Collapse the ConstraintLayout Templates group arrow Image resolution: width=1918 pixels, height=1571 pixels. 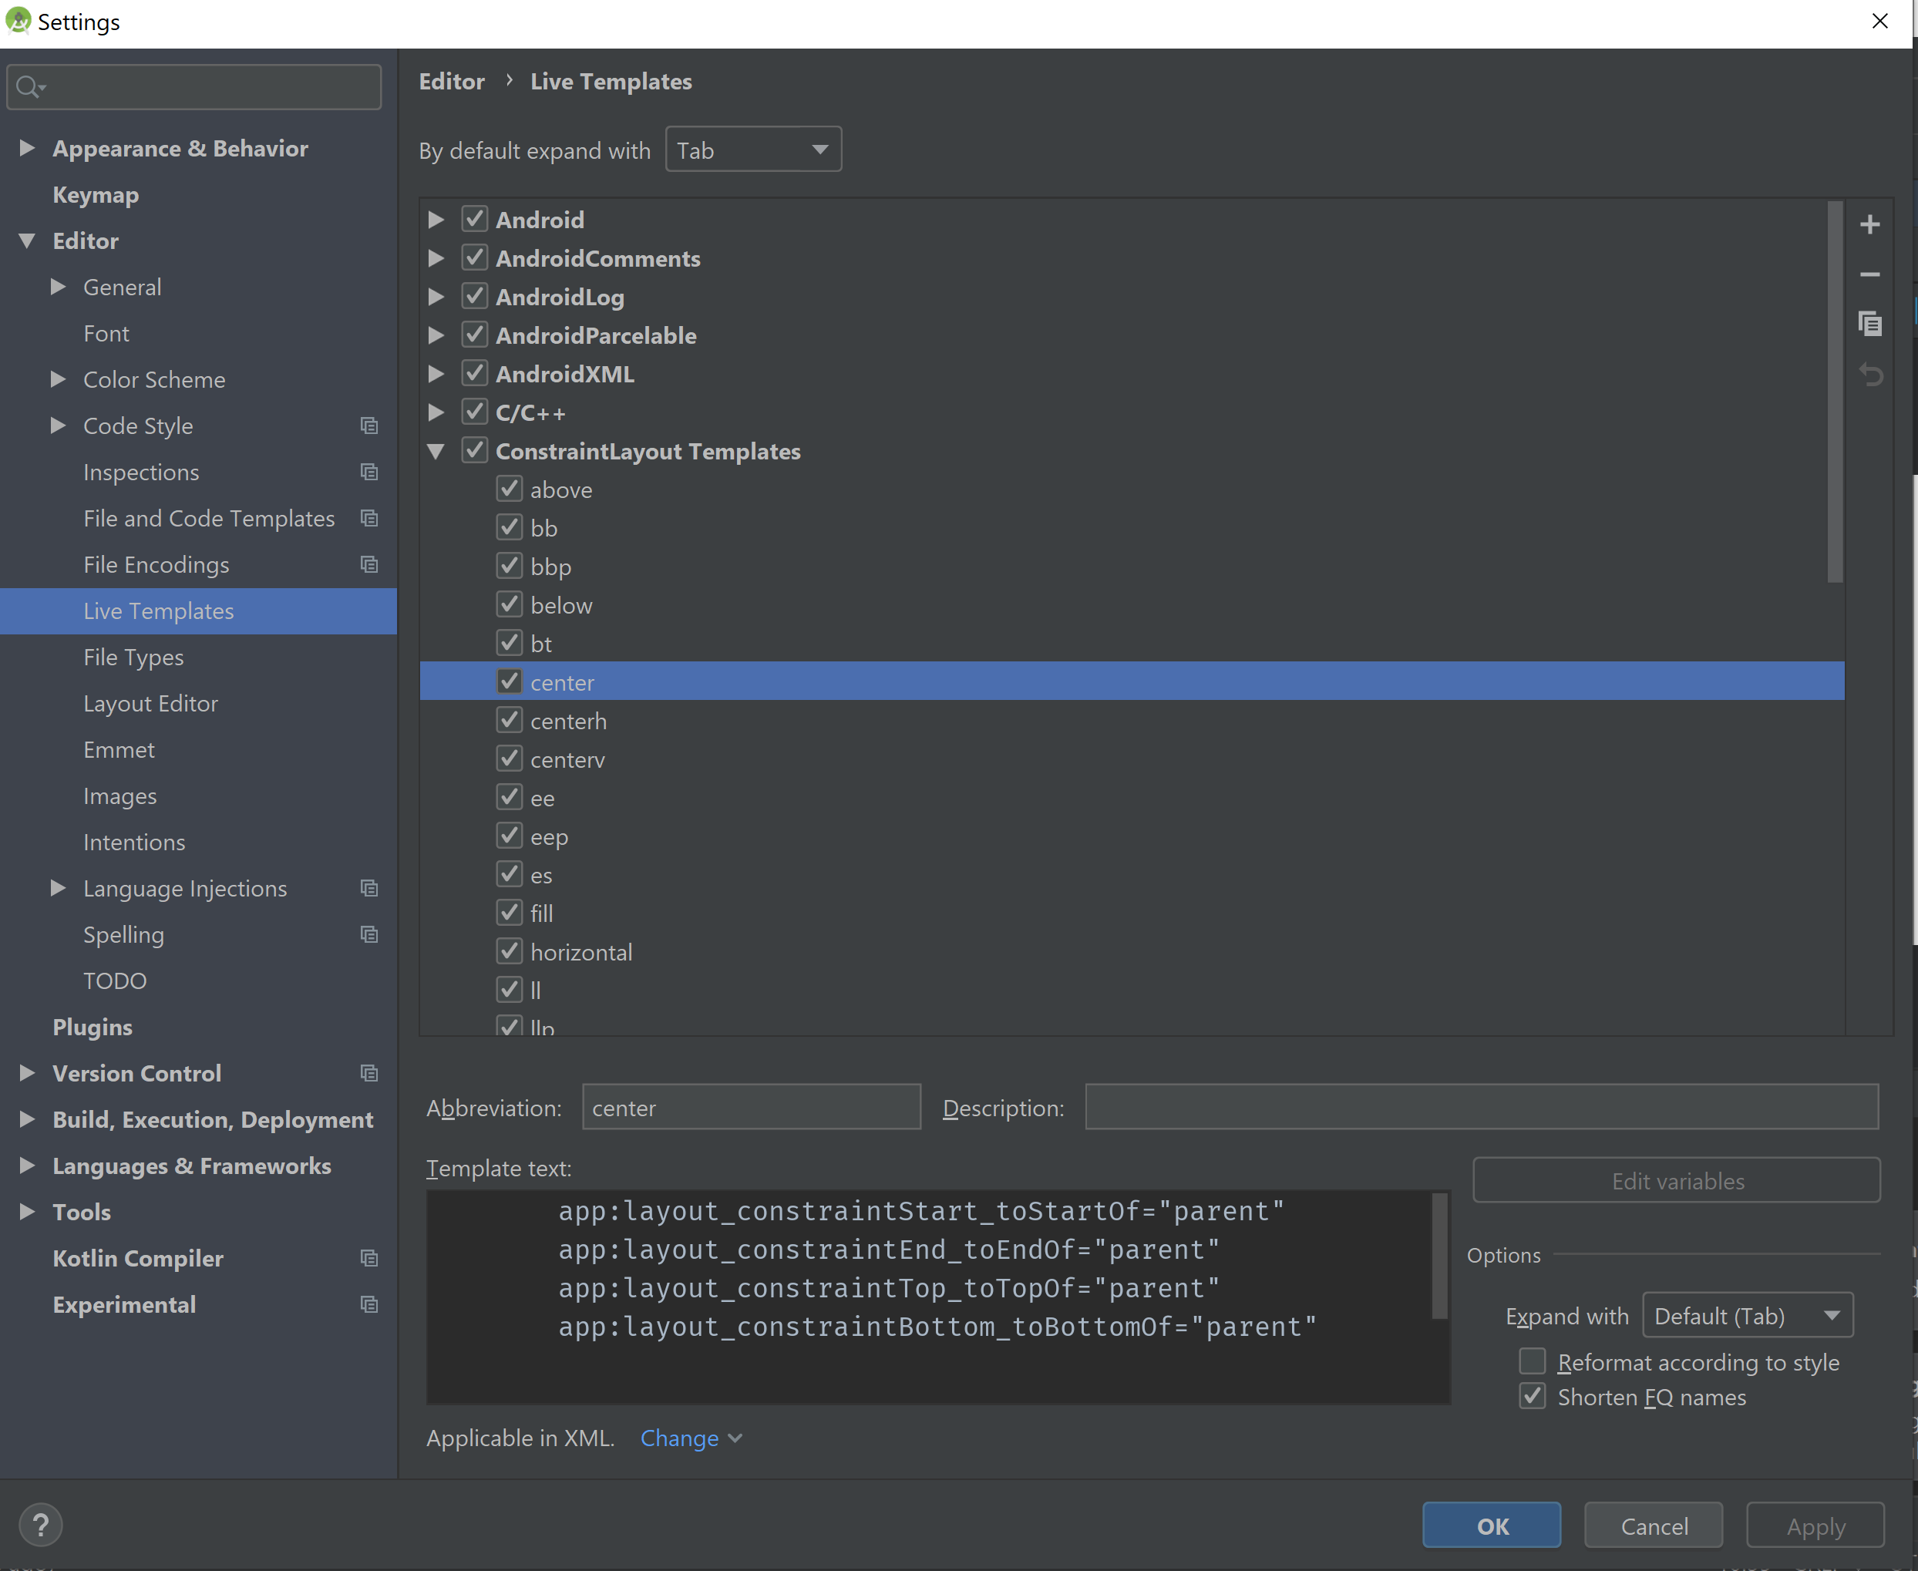(x=436, y=451)
